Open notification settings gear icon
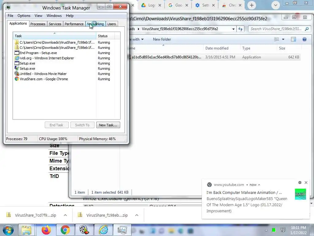This screenshot has height=236, width=314. coord(300,183)
